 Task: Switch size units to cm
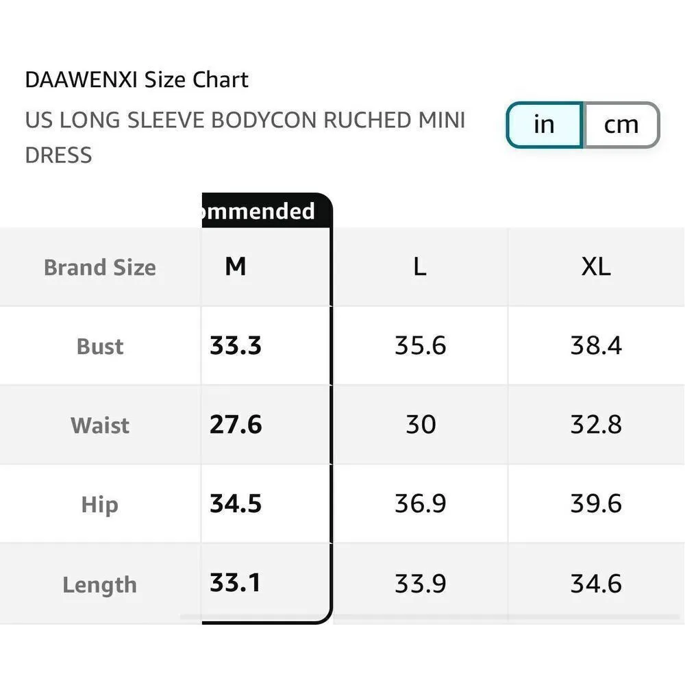[621, 125]
